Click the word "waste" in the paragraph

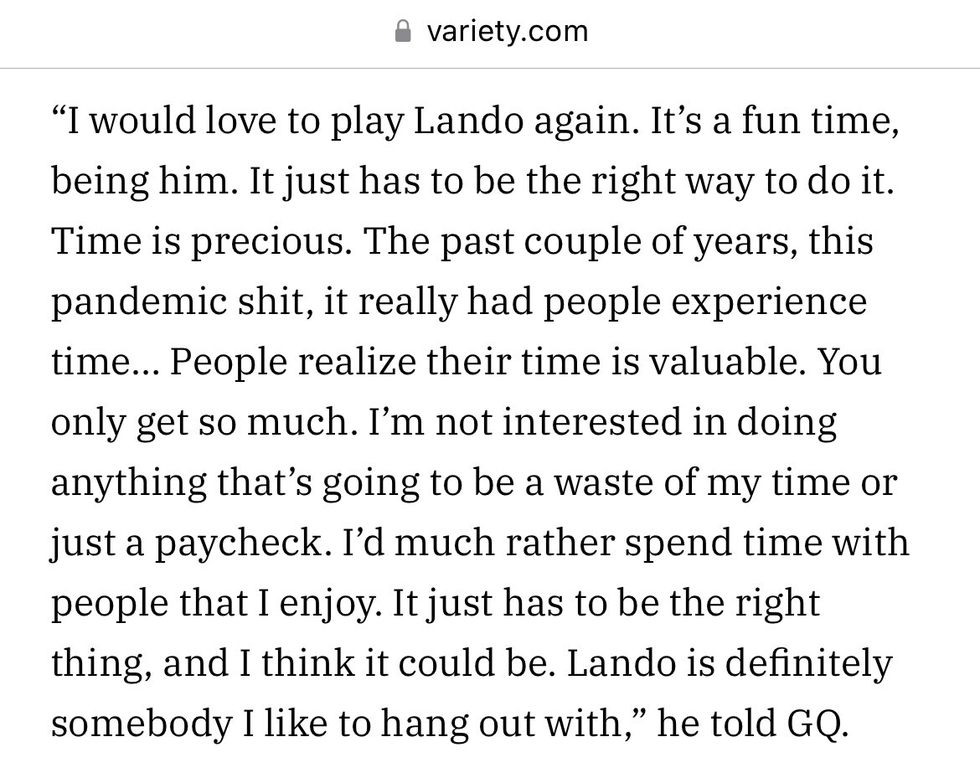click(x=605, y=483)
